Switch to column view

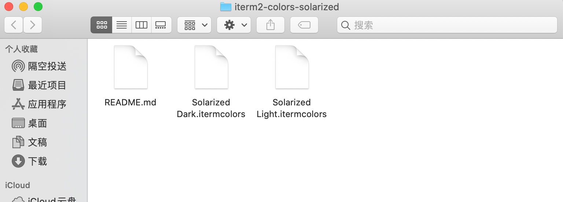(x=141, y=25)
